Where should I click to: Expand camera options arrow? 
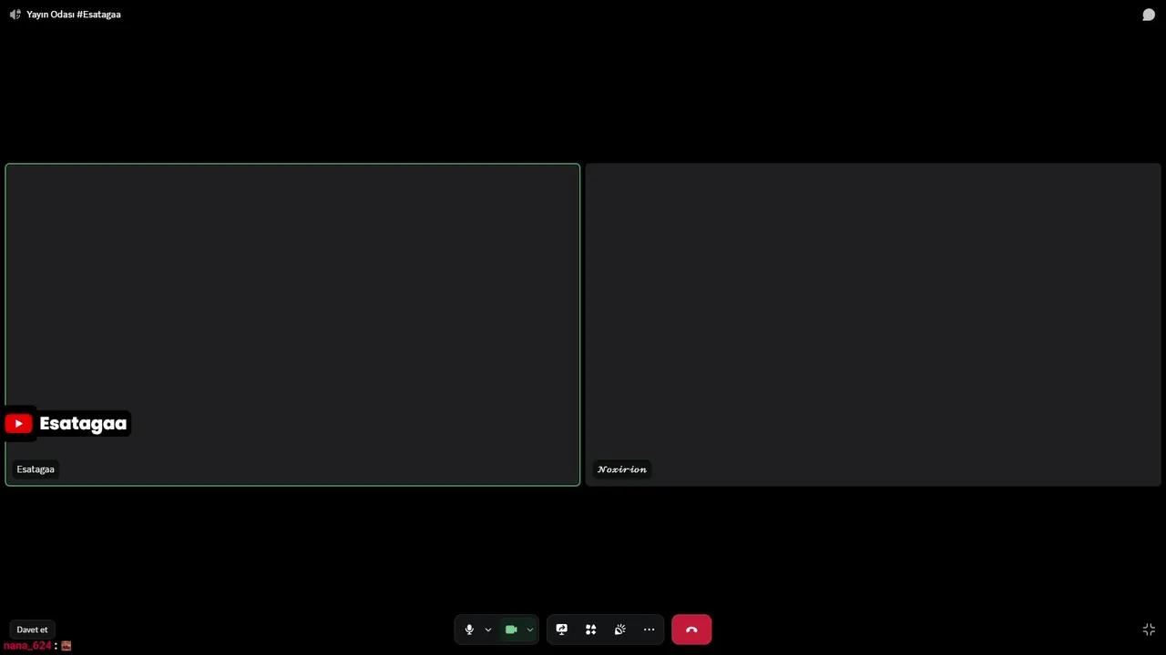click(x=530, y=630)
